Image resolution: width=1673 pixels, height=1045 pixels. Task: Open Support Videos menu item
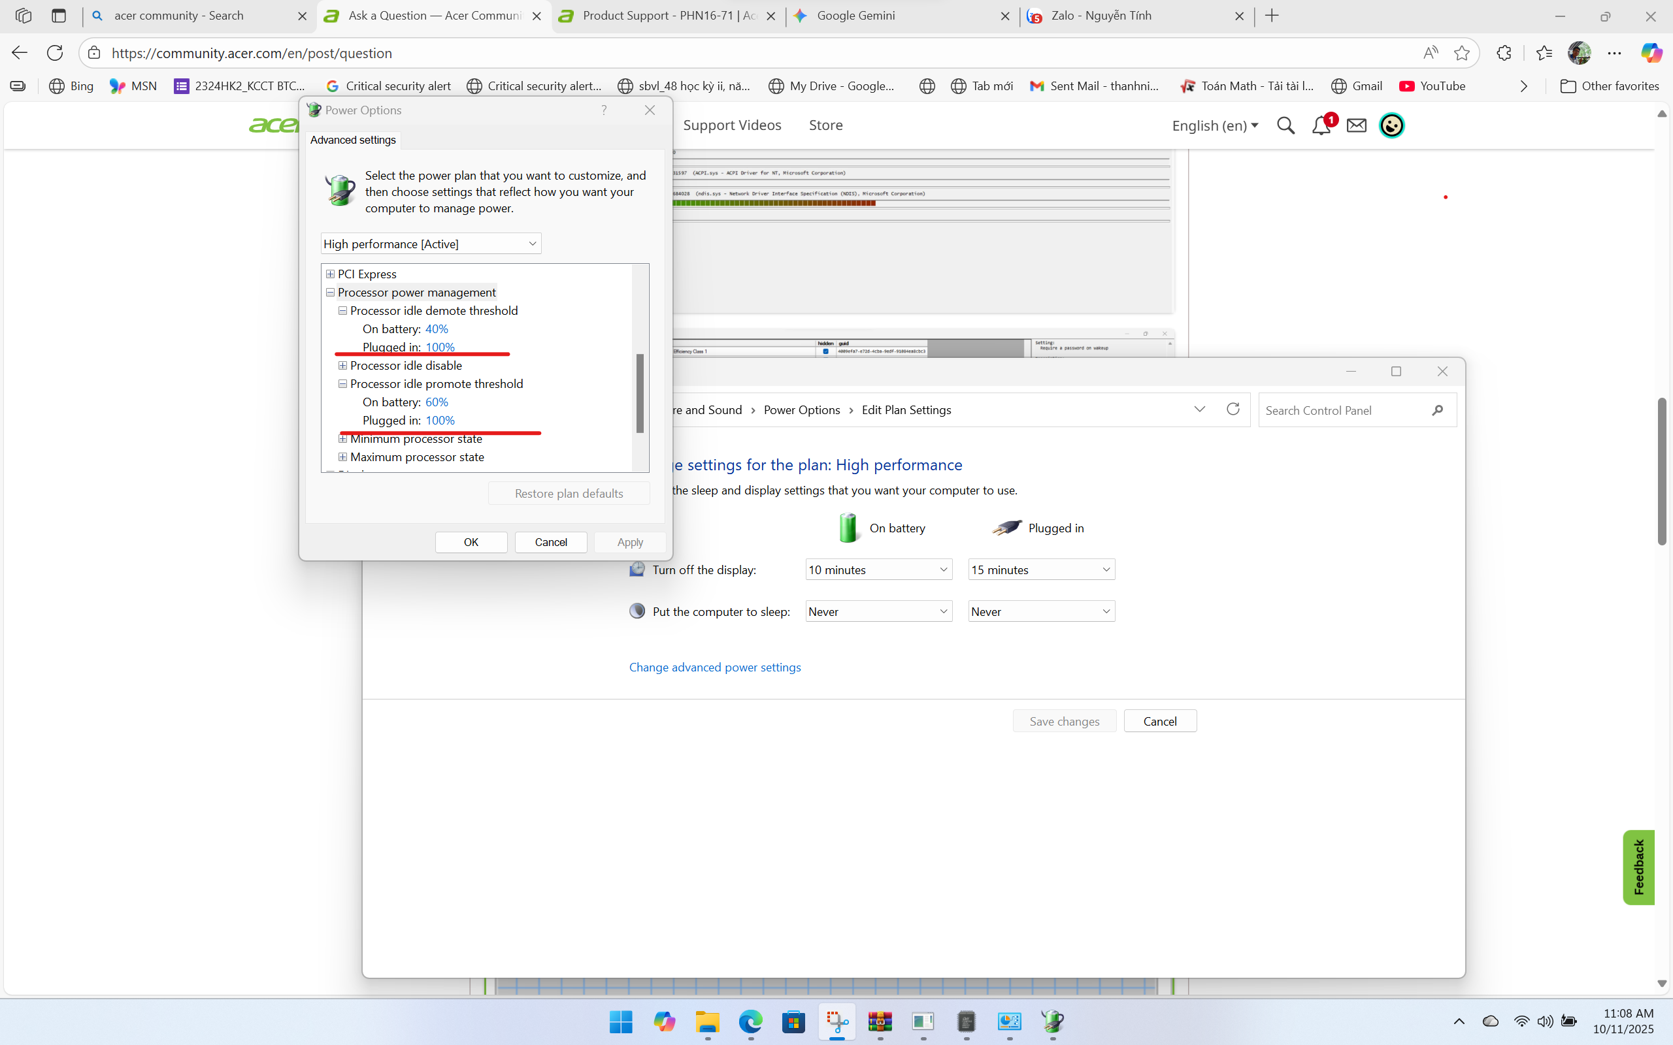click(x=731, y=125)
